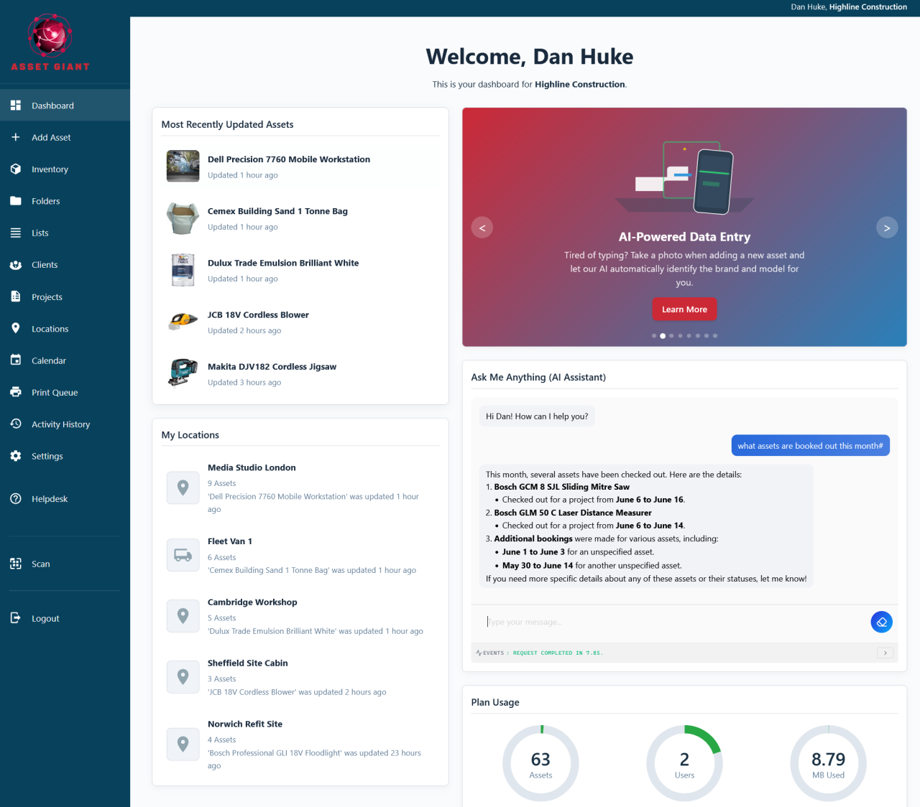920x807 pixels.
Task: Expand the events log chevron
Action: [885, 653]
